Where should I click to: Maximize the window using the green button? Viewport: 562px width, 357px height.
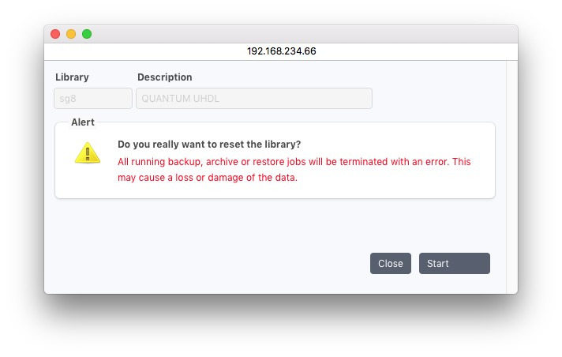tap(87, 34)
